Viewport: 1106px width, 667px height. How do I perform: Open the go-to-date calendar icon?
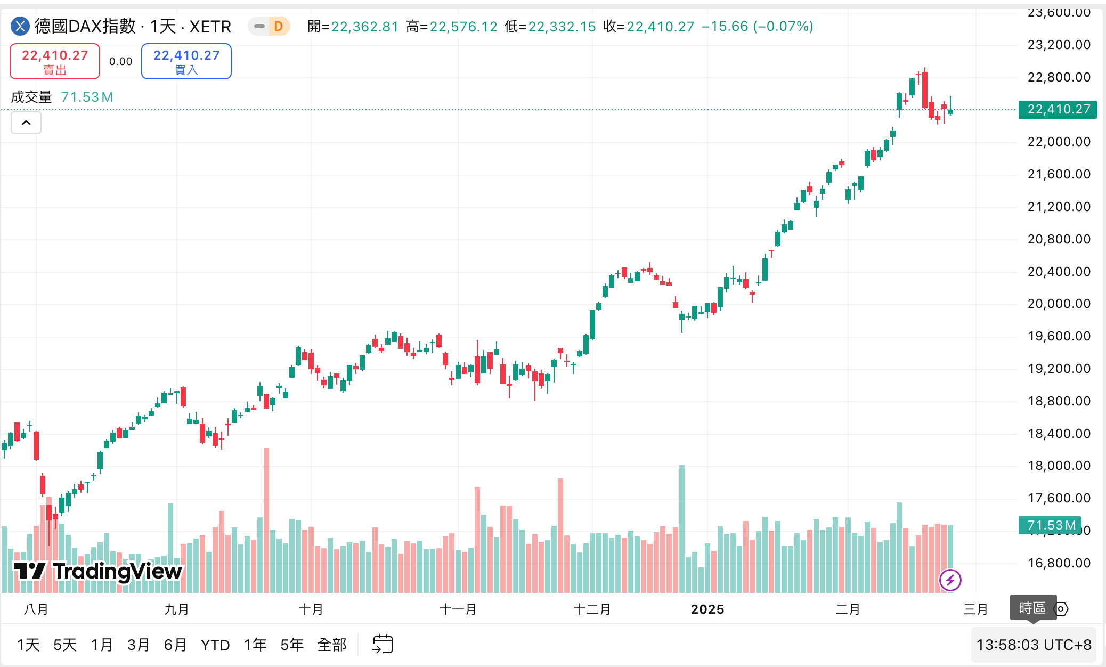click(383, 644)
